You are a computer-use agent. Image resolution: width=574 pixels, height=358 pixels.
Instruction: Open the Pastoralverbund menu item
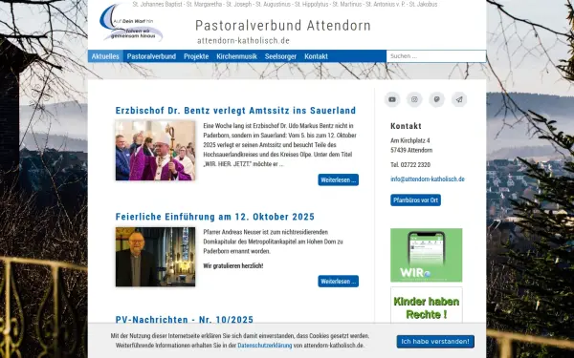[151, 56]
